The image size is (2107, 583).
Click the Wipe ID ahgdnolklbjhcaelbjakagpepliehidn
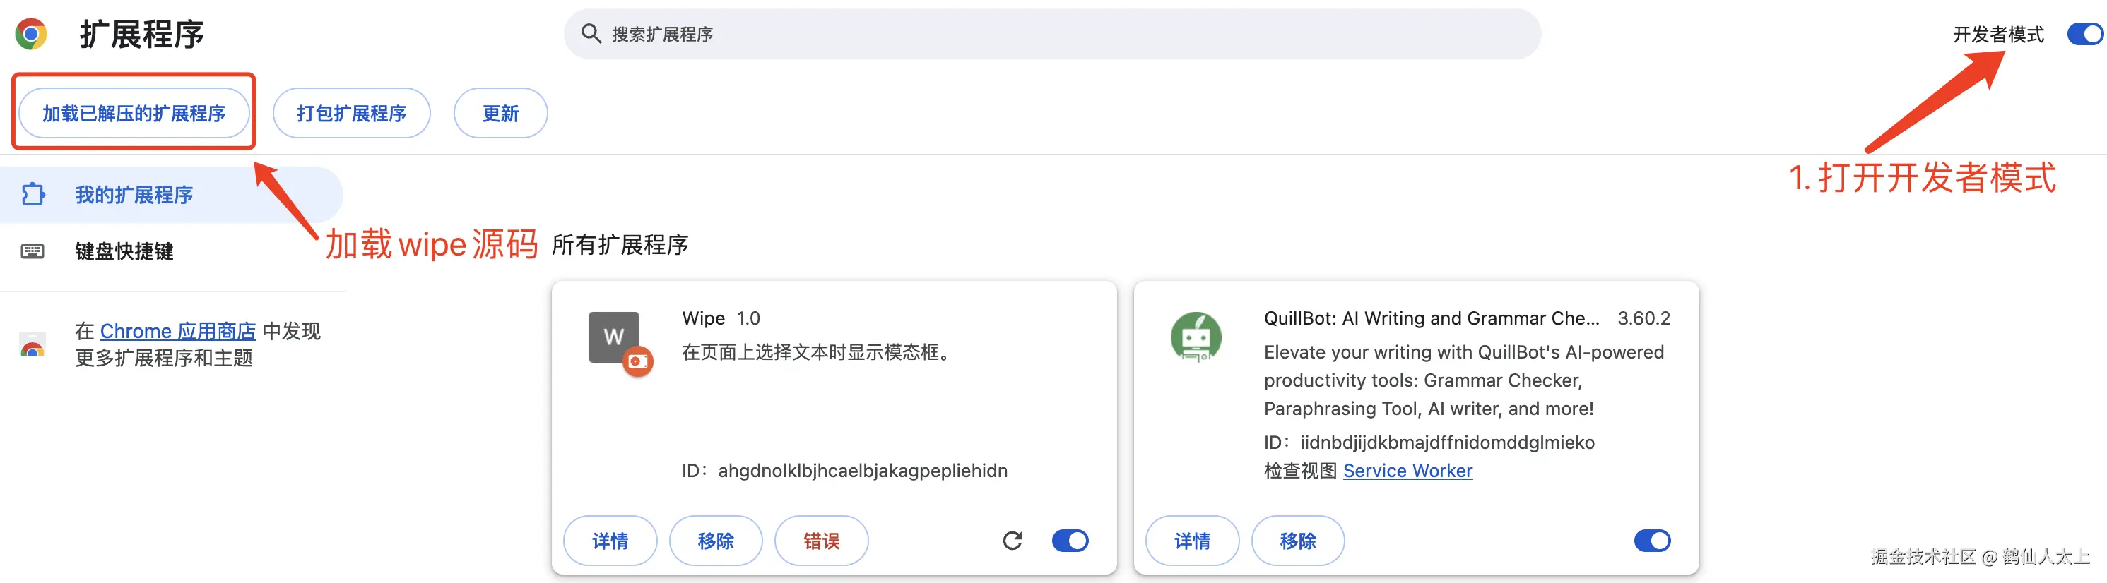pyautogui.click(x=863, y=470)
